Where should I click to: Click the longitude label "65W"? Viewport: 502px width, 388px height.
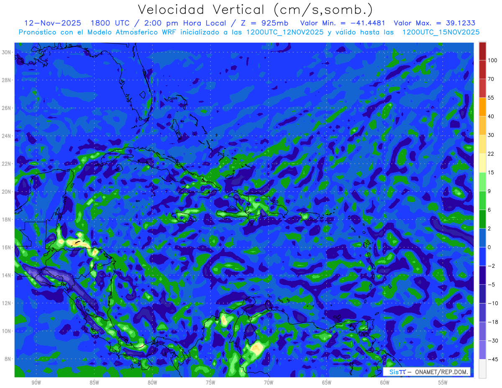[327, 383]
